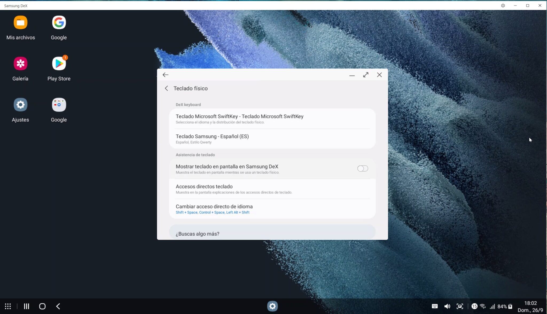Check the mobile signal strength icon

tap(492, 307)
